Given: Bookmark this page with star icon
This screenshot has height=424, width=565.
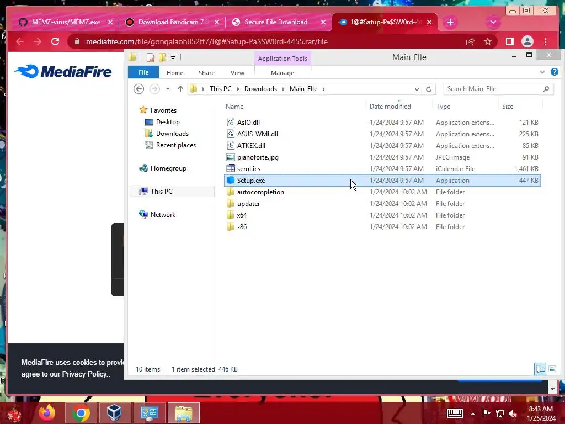Looking at the screenshot, I should tap(488, 41).
